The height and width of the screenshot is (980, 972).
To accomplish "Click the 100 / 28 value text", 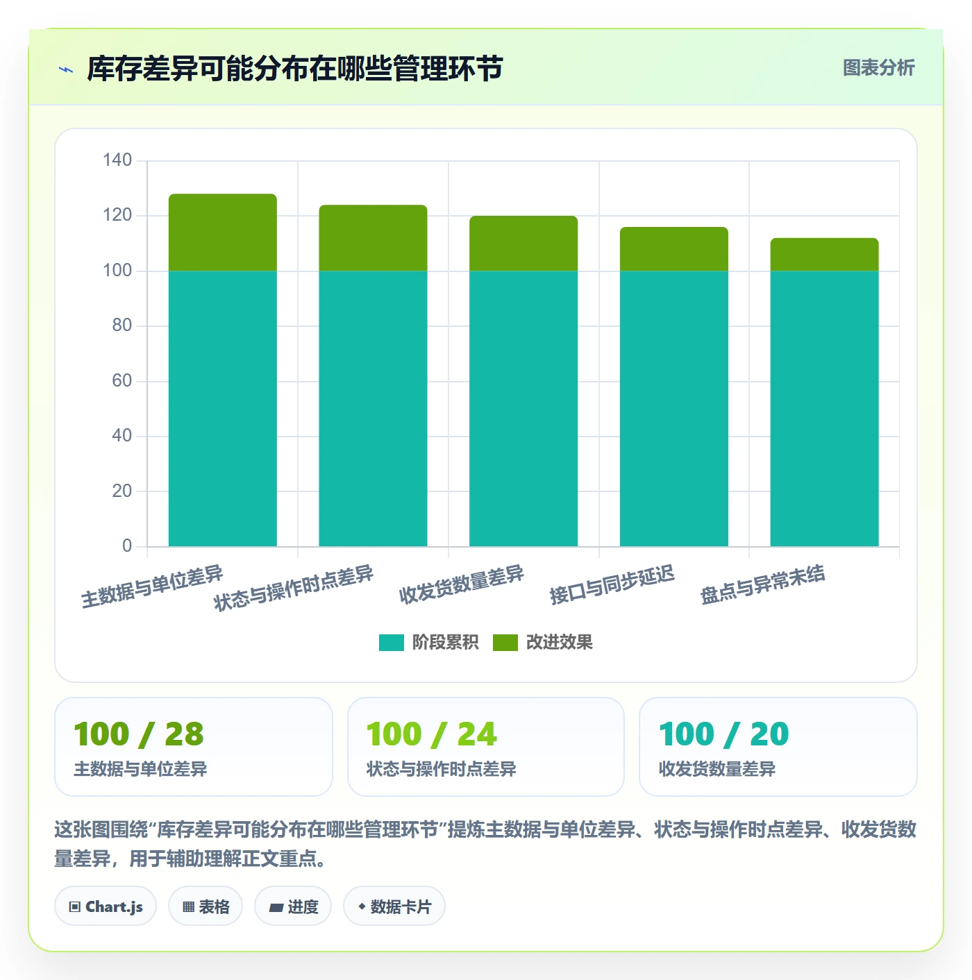I will tap(139, 734).
